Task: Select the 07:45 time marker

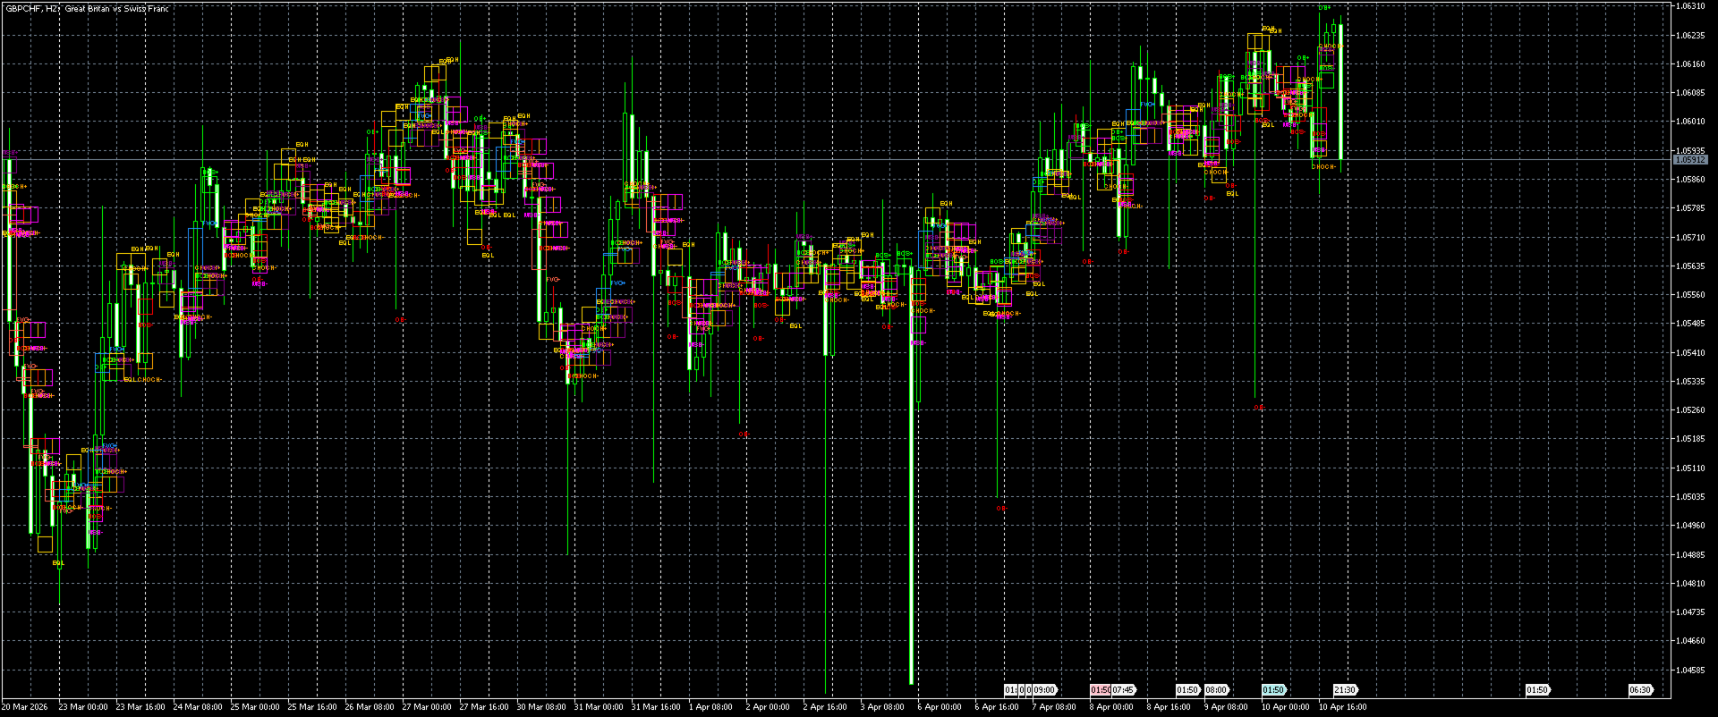Action: [1123, 690]
